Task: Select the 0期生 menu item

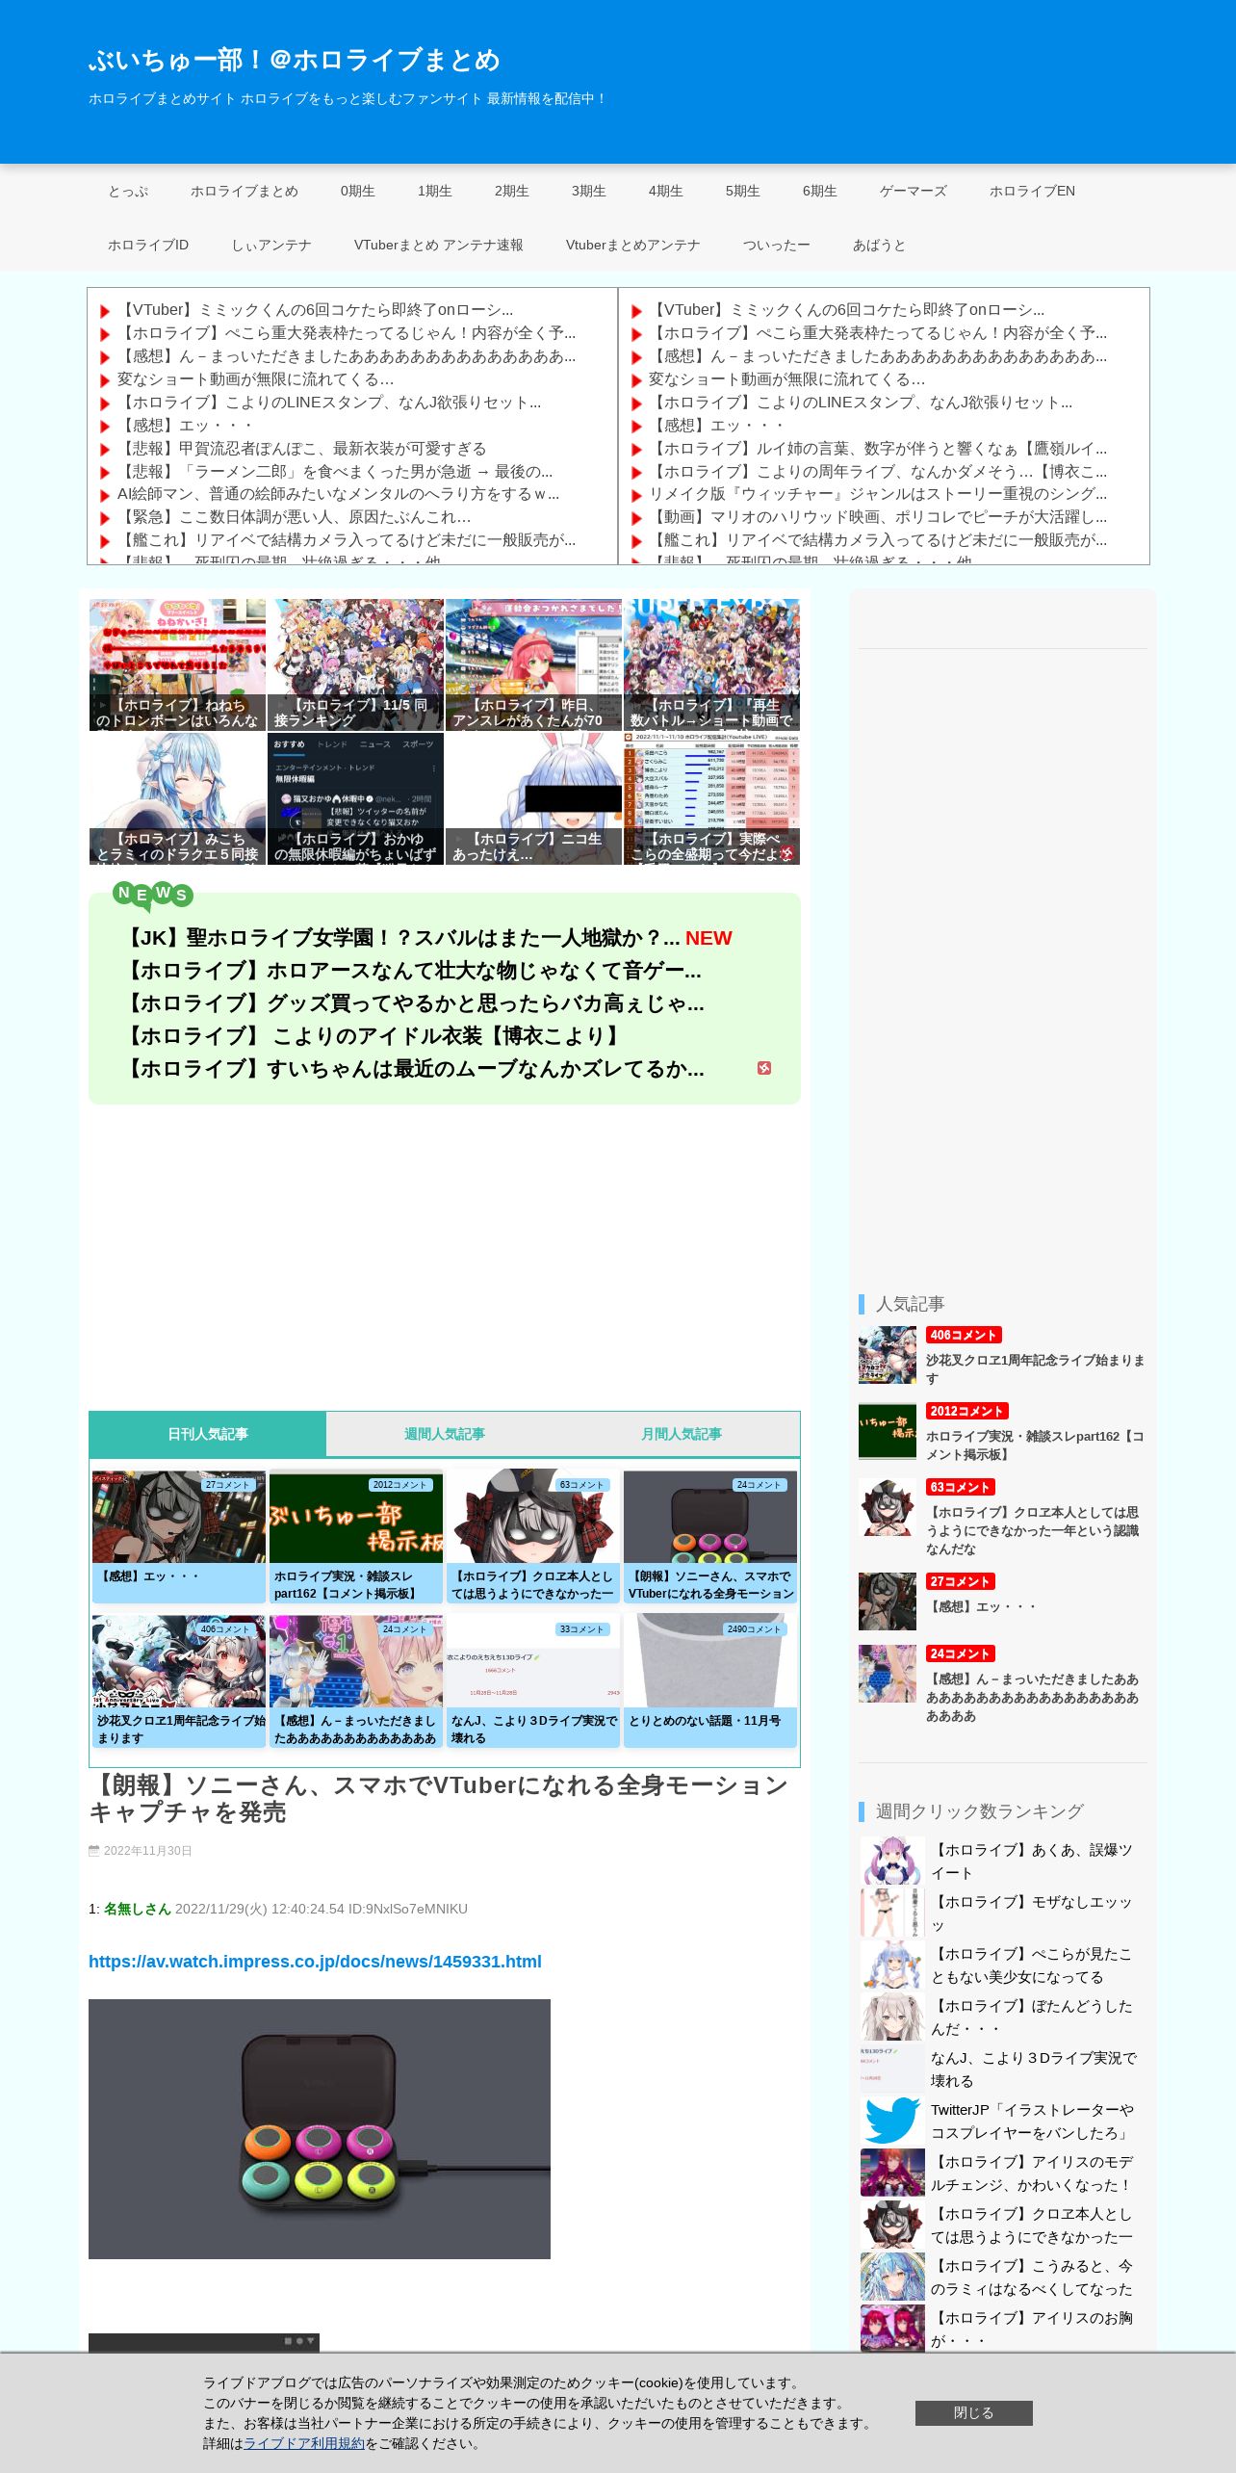Action: [x=358, y=191]
